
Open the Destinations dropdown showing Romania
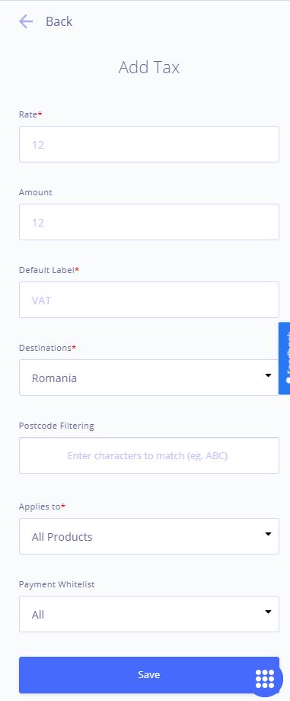(x=149, y=378)
